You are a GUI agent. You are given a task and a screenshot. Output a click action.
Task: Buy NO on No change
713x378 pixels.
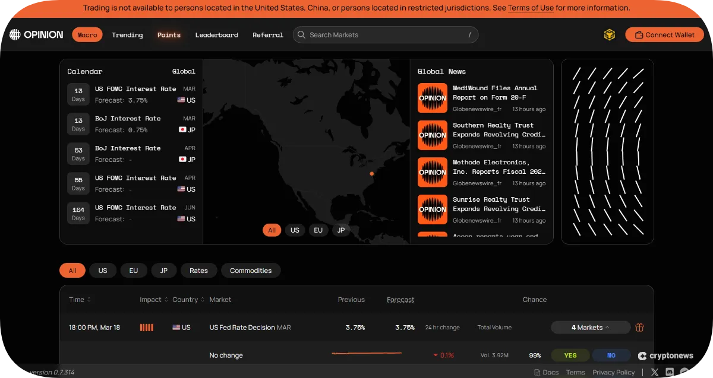[x=611, y=355]
